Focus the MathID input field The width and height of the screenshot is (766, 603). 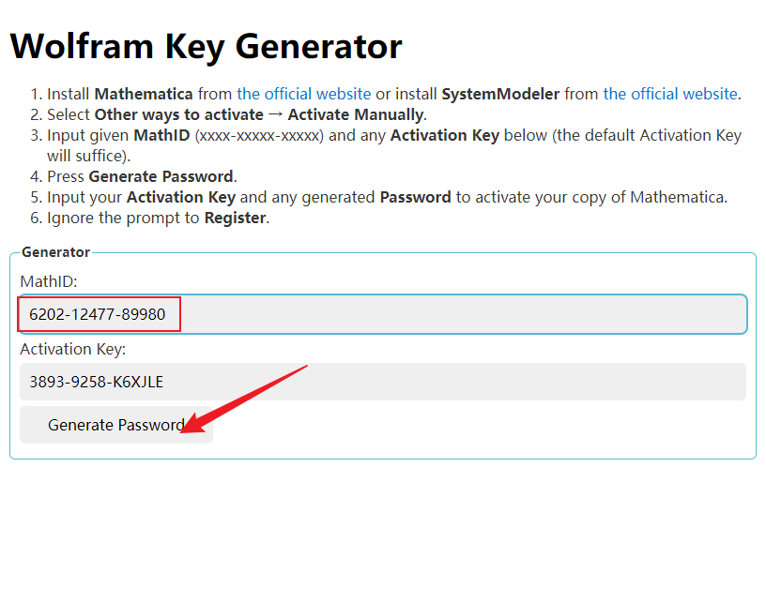383,314
